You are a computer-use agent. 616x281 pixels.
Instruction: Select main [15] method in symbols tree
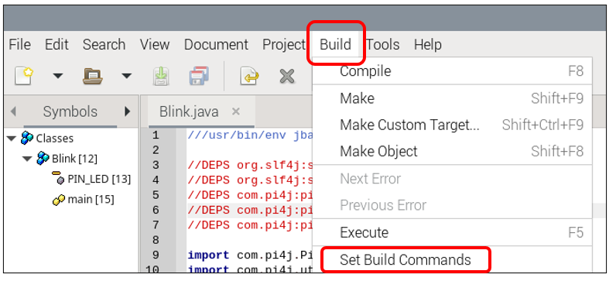click(91, 200)
